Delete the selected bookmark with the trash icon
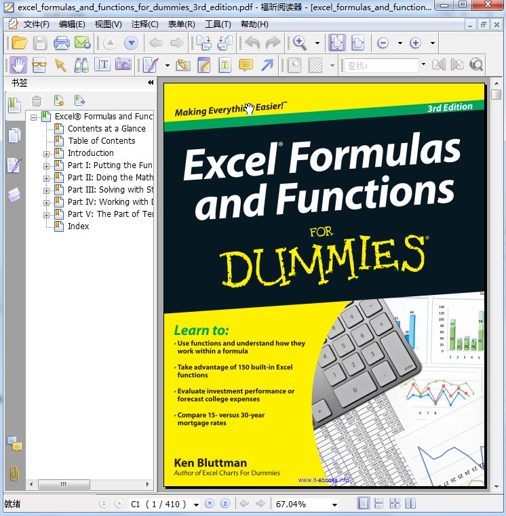 (37, 101)
